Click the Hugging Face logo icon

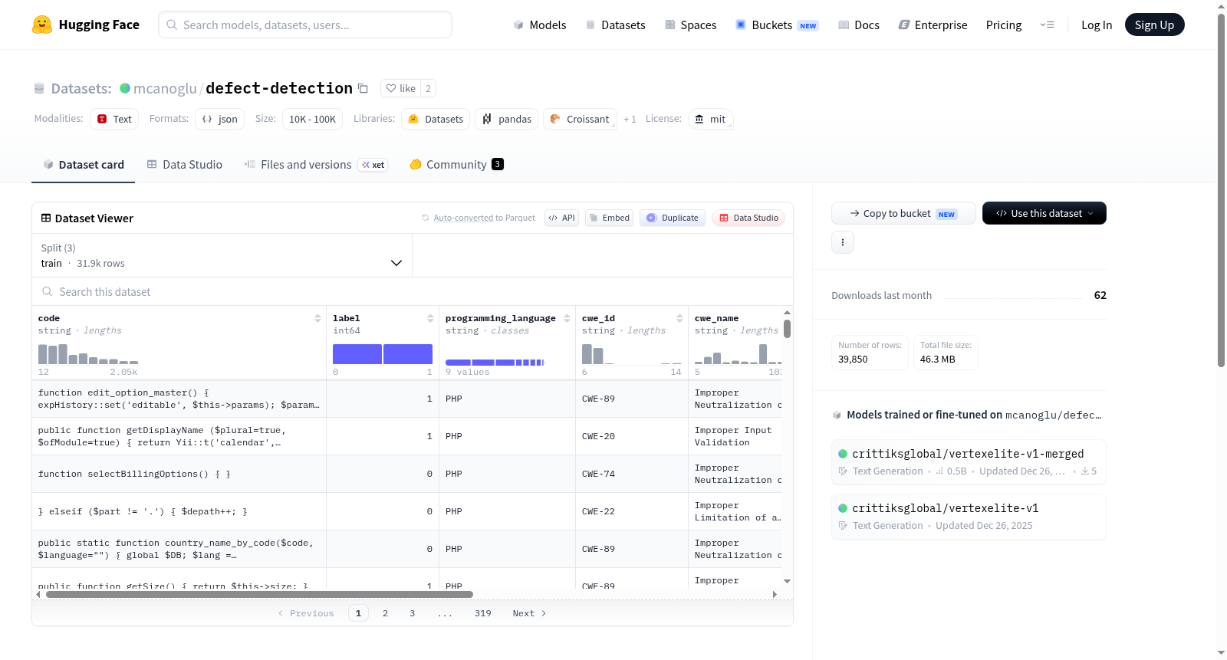tap(42, 25)
